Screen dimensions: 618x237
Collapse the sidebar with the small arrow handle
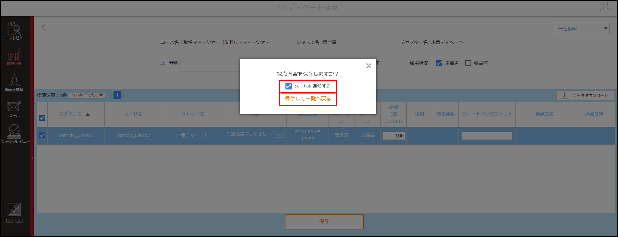[x=32, y=158]
